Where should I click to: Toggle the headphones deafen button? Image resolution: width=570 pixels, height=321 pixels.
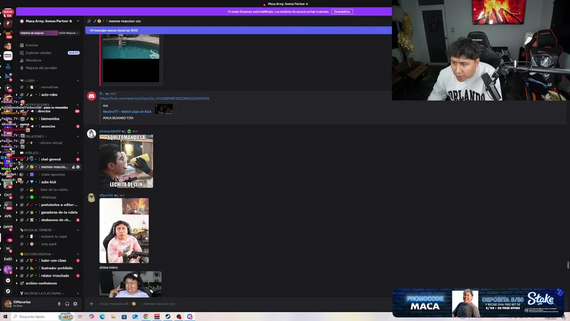tap(67, 304)
